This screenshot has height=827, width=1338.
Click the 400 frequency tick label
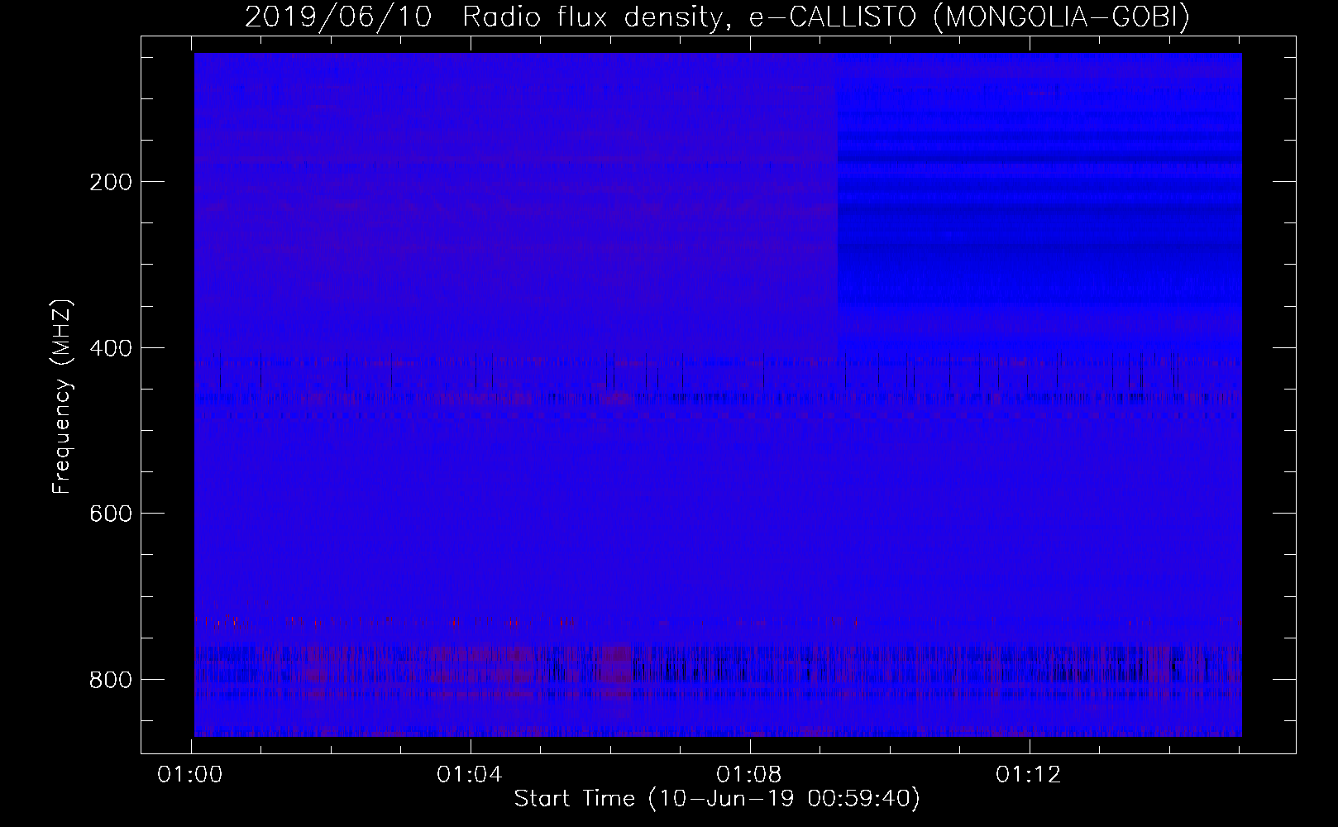[x=110, y=348]
